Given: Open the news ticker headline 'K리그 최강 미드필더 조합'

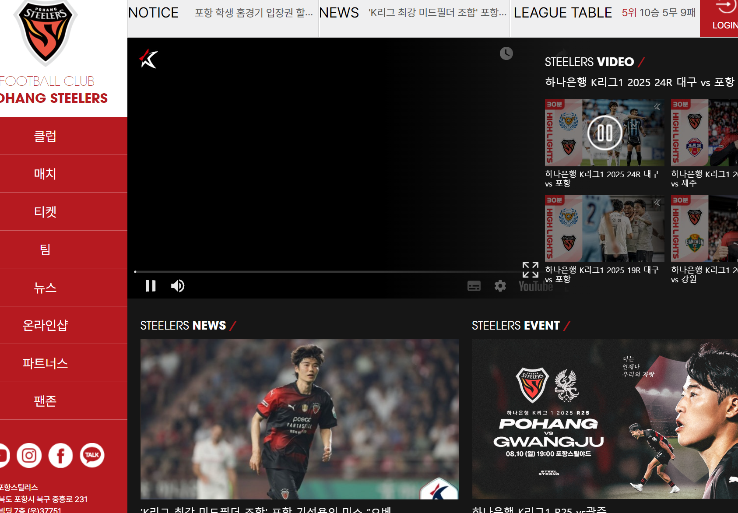Looking at the screenshot, I should click(x=437, y=13).
